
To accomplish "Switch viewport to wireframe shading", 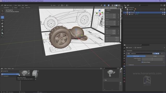I will [x=115, y=5].
